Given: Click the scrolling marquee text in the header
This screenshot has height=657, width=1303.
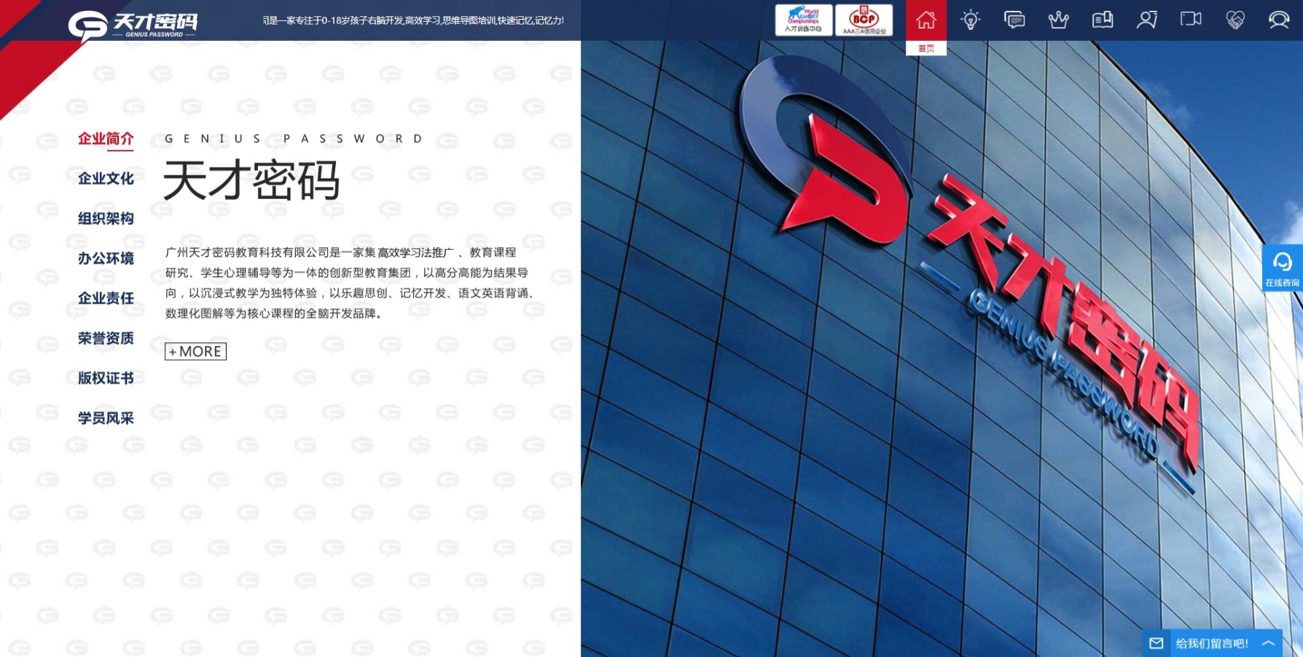Looking at the screenshot, I should (413, 20).
